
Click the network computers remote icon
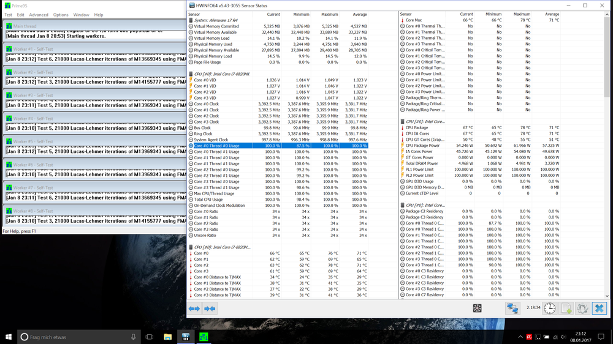tap(512, 308)
